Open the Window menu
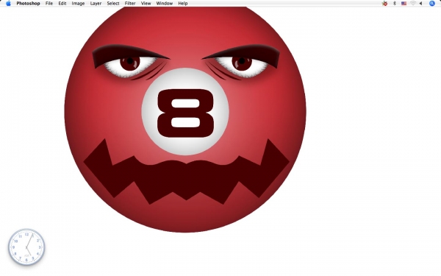441x276 pixels. pos(165,4)
